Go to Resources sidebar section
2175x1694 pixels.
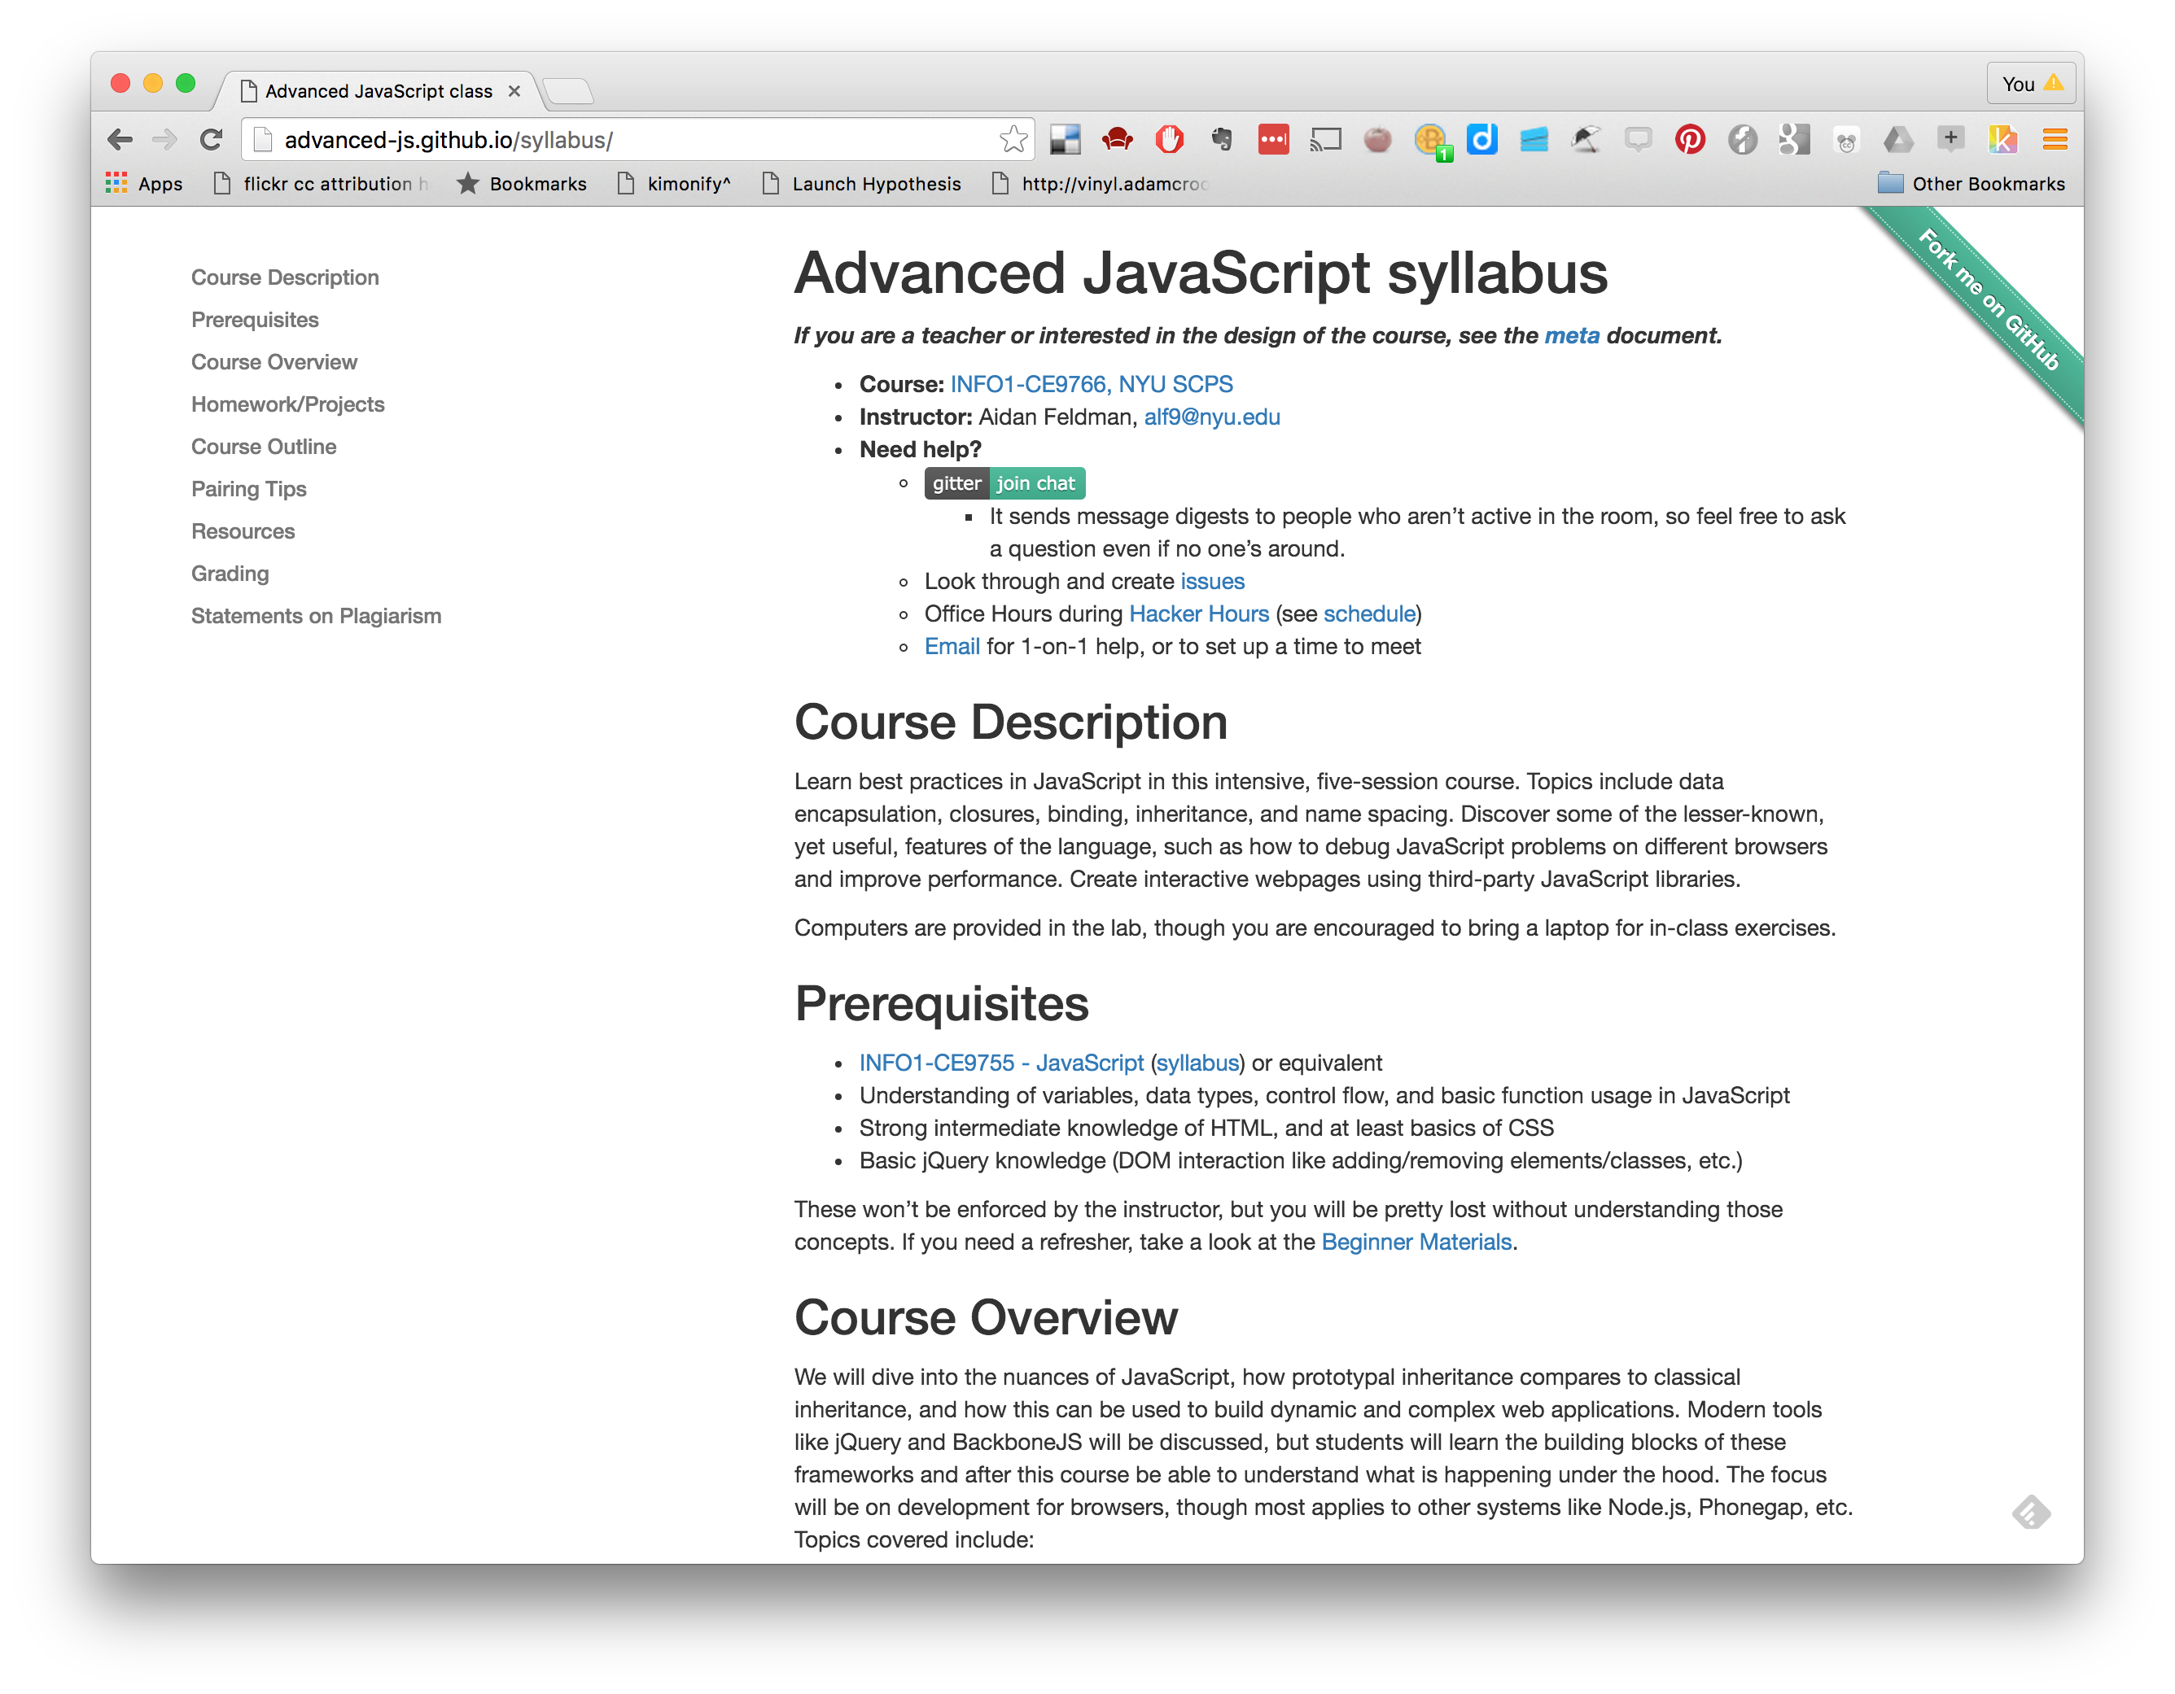(243, 530)
